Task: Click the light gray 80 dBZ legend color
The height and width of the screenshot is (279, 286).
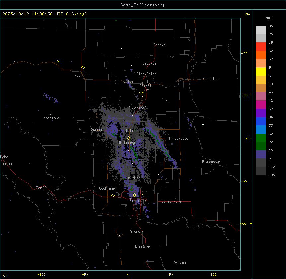Action: point(261,30)
